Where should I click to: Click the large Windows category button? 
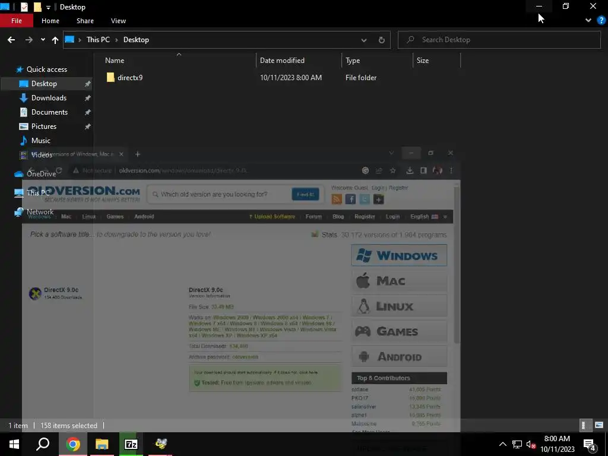(x=399, y=255)
